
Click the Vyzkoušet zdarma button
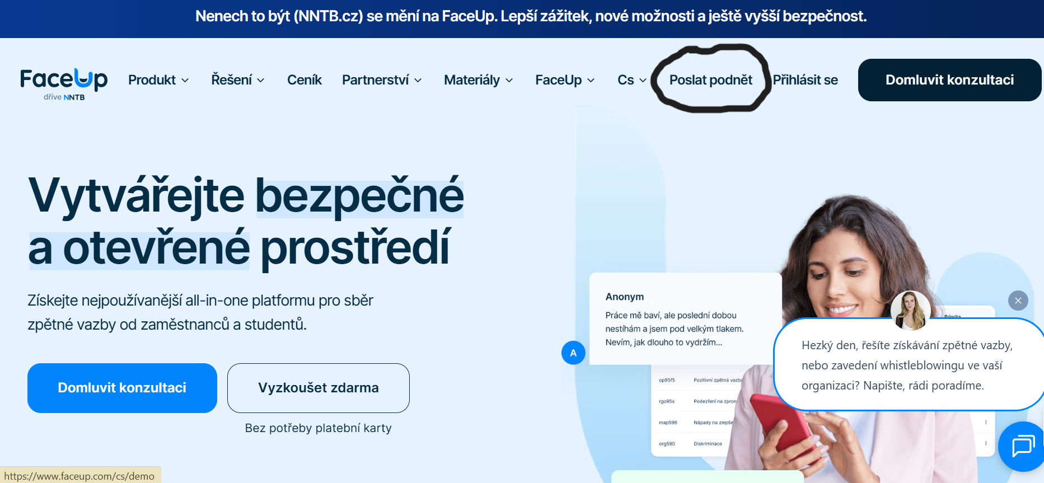318,388
